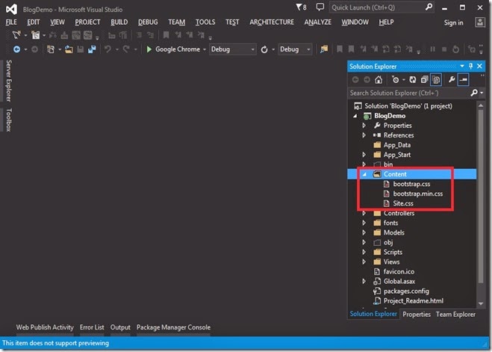Open the Error List tab
The width and height of the screenshot is (492, 352).
click(x=92, y=327)
